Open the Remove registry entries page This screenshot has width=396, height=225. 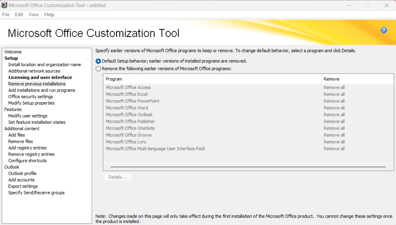(x=31, y=154)
